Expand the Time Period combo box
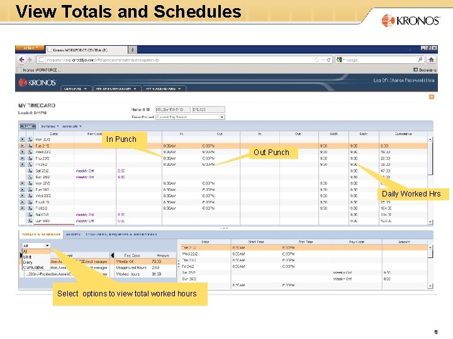This screenshot has height=339, width=453. click(222, 117)
